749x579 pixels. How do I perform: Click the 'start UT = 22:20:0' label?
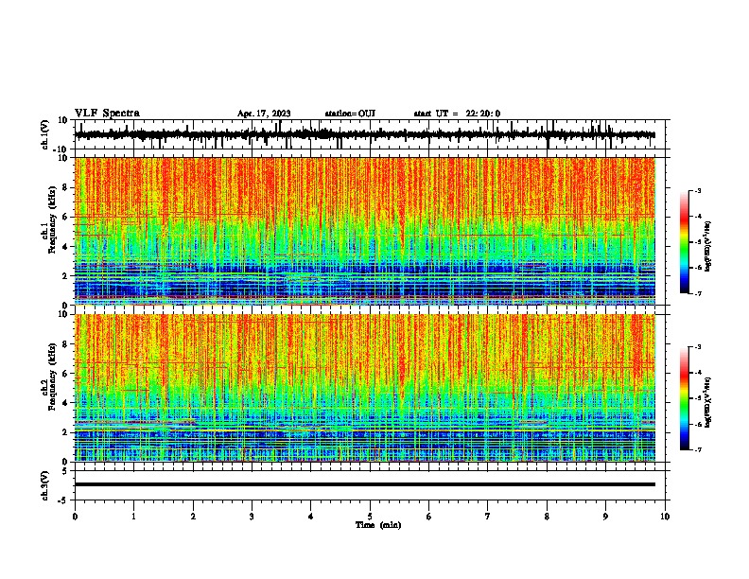[x=457, y=114]
